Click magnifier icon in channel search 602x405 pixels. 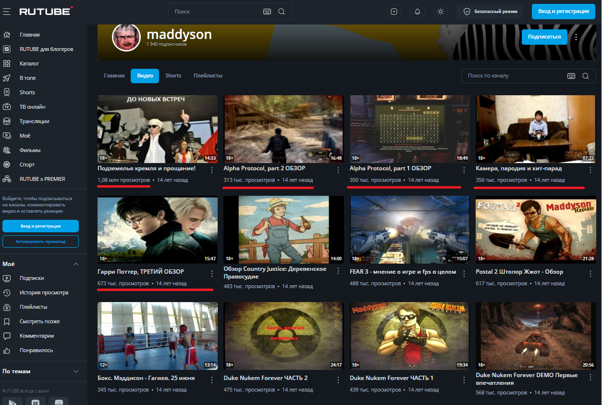click(585, 76)
